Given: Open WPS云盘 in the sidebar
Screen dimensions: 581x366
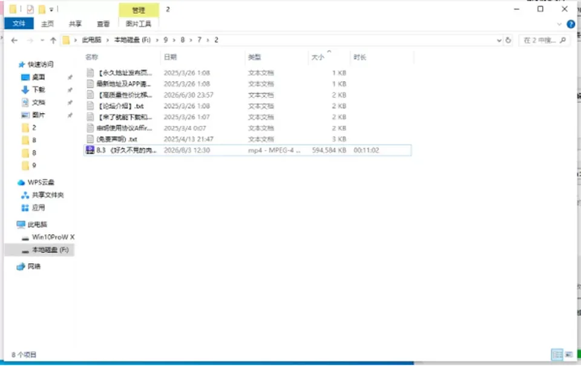Looking at the screenshot, I should pyautogui.click(x=41, y=182).
